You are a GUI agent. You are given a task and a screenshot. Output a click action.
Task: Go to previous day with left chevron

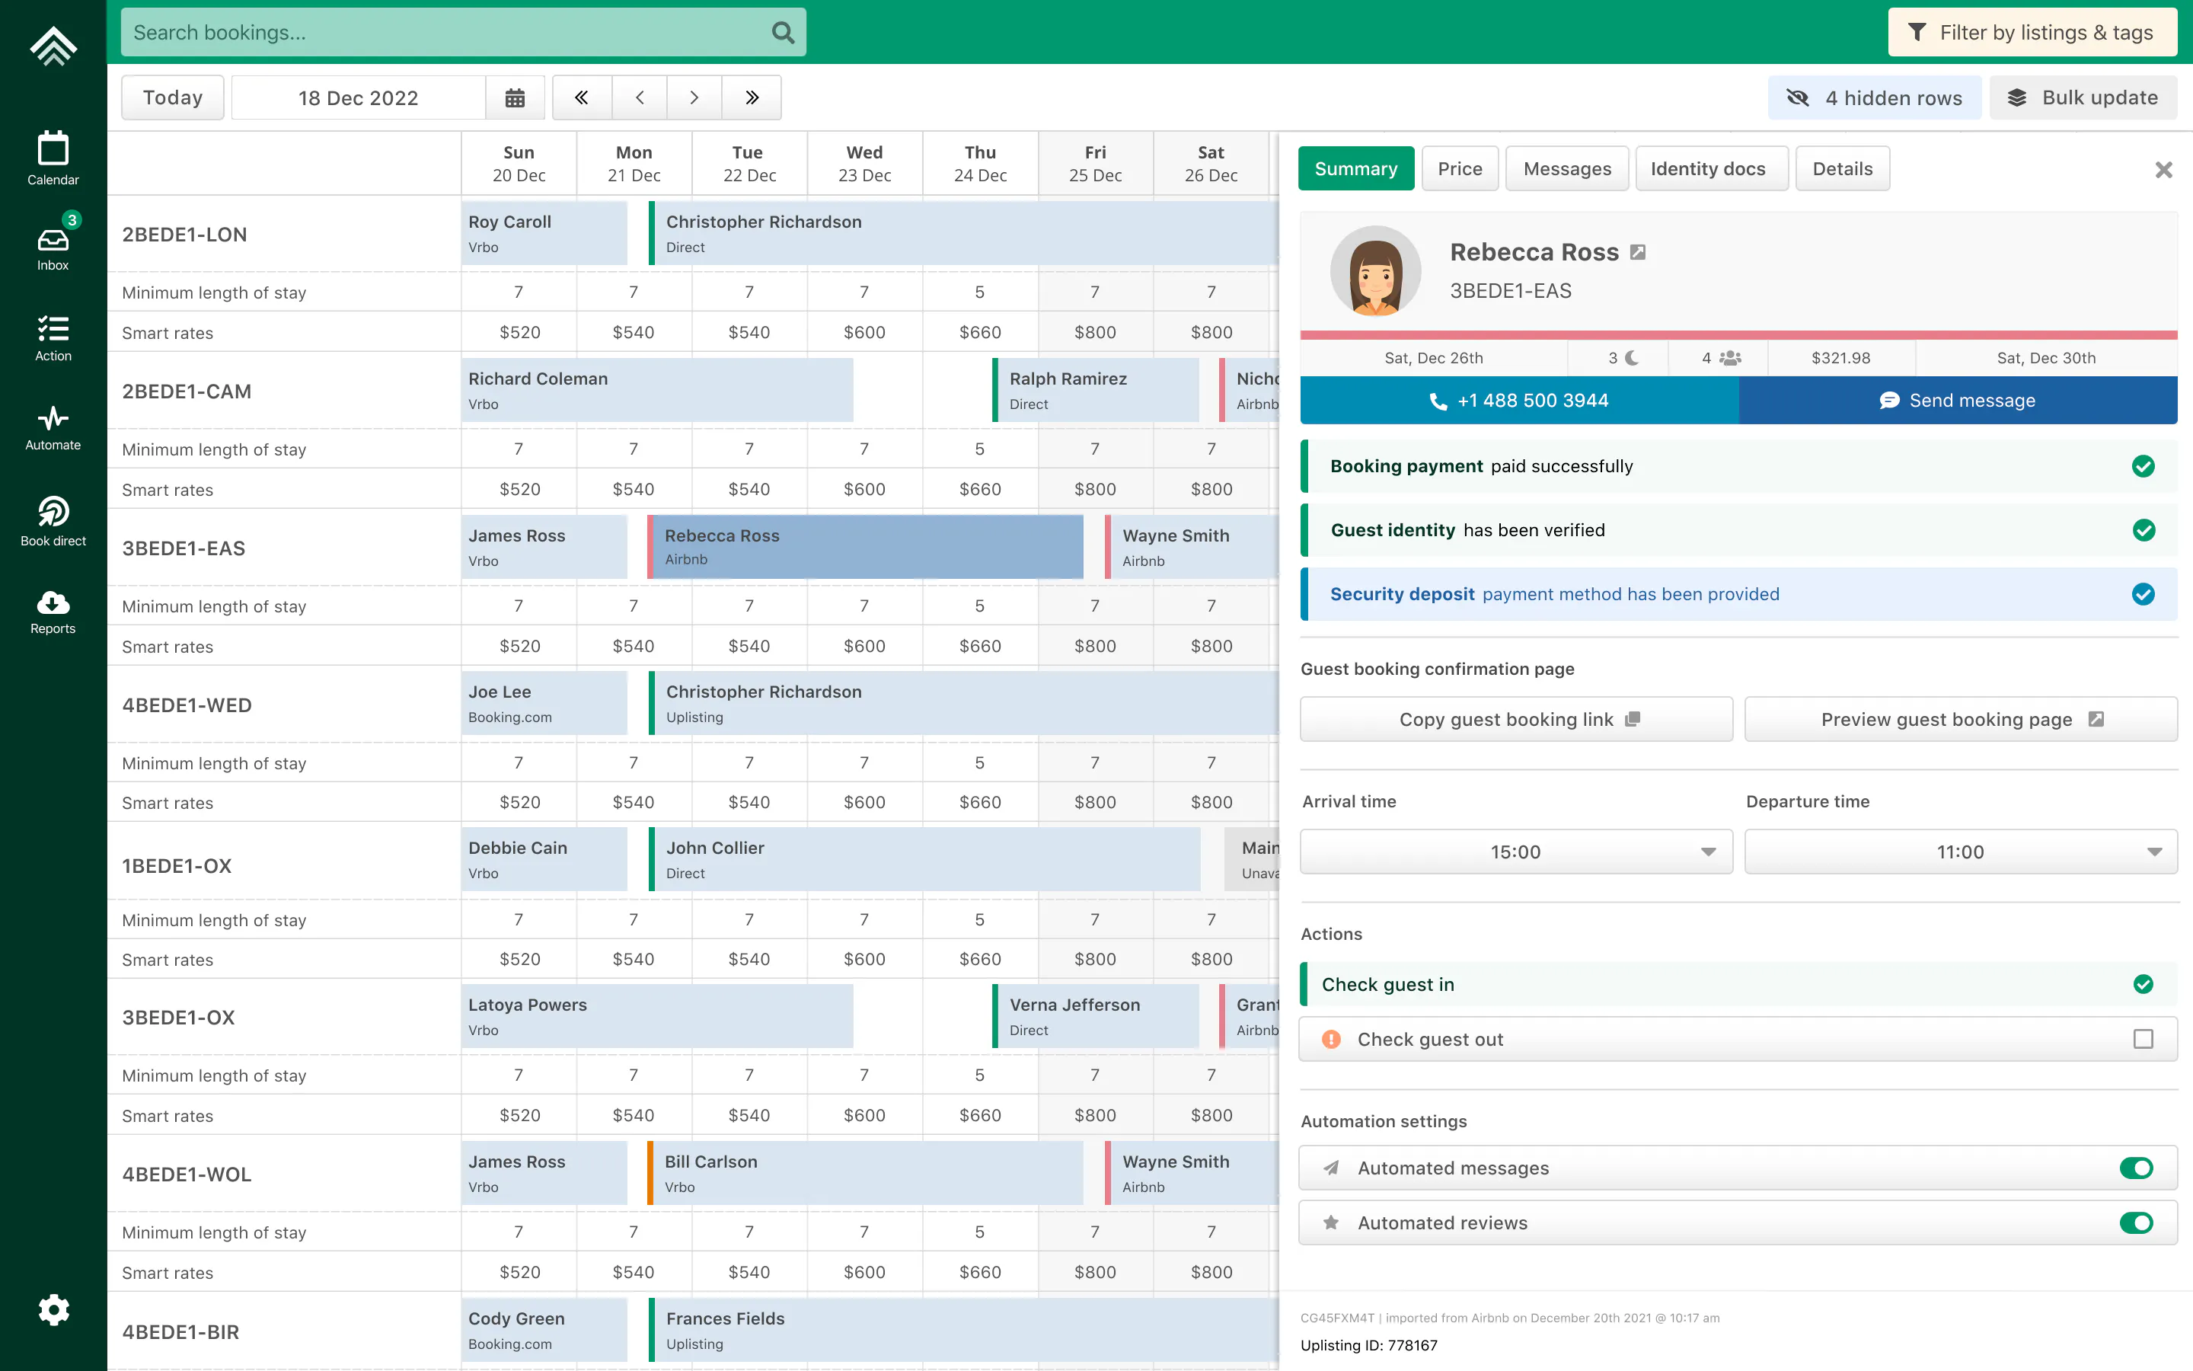click(x=640, y=98)
